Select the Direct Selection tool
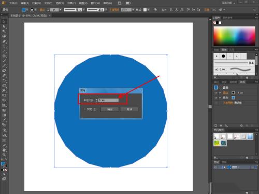 tap(4, 26)
